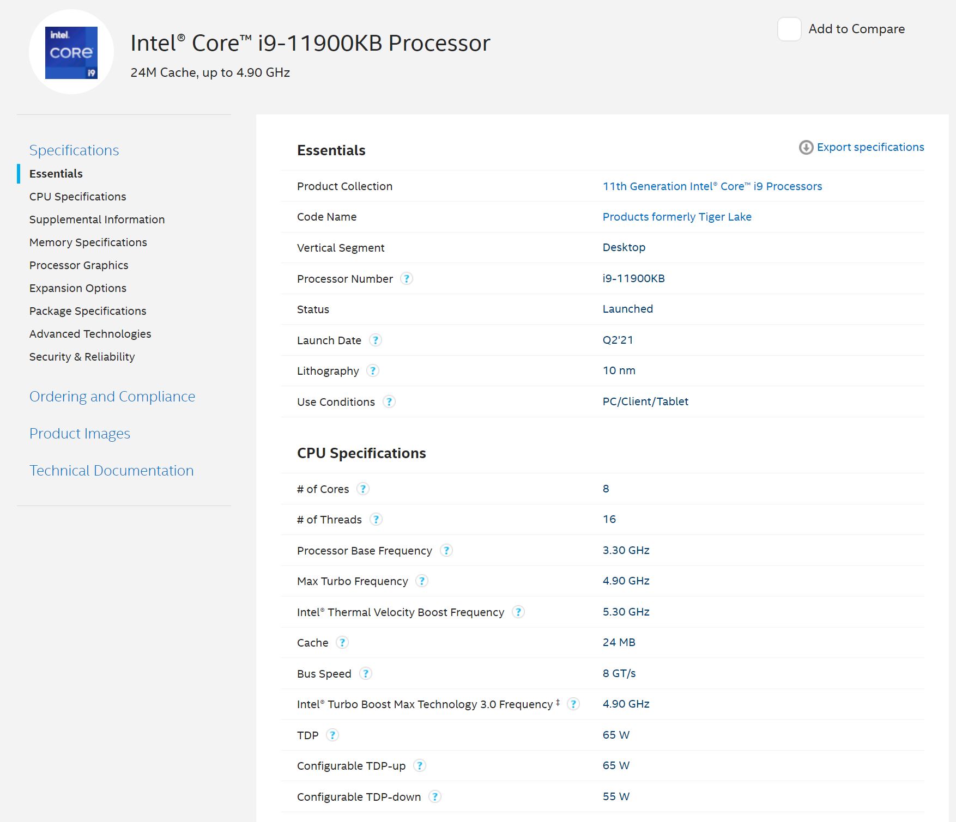Click the '8 GT/s' bus speed value
The height and width of the screenshot is (822, 956).
tap(619, 673)
